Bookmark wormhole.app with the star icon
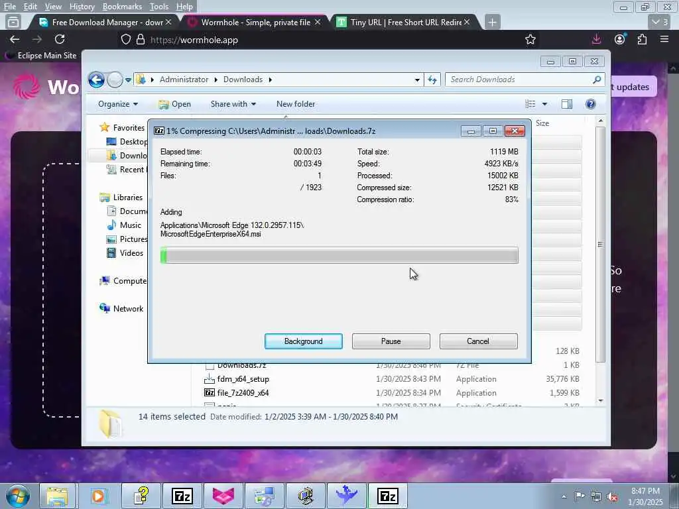Screen dimensions: 679x509 click(530, 39)
